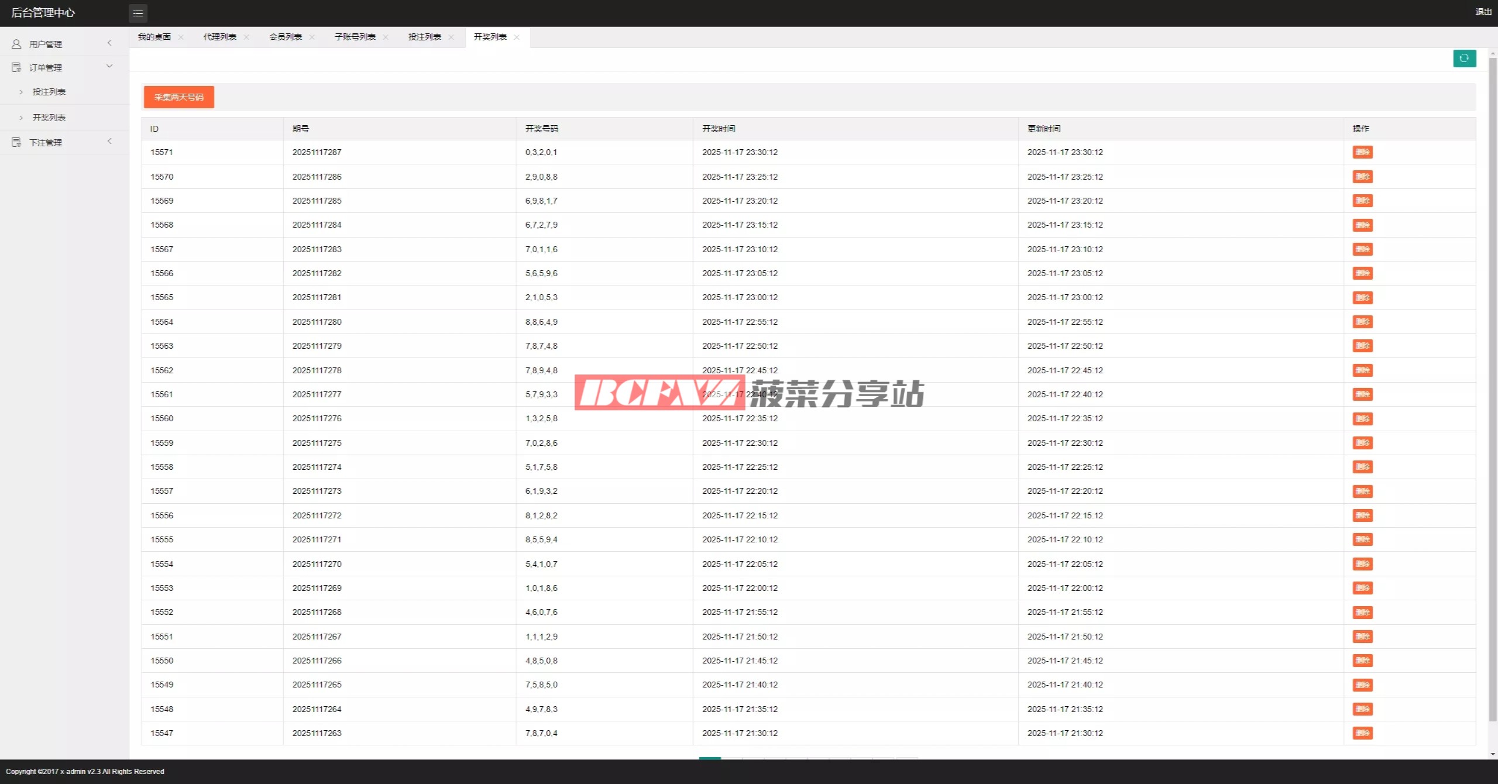The image size is (1498, 784).
Task: Click the 用户管理 user icon
Action: coord(16,44)
